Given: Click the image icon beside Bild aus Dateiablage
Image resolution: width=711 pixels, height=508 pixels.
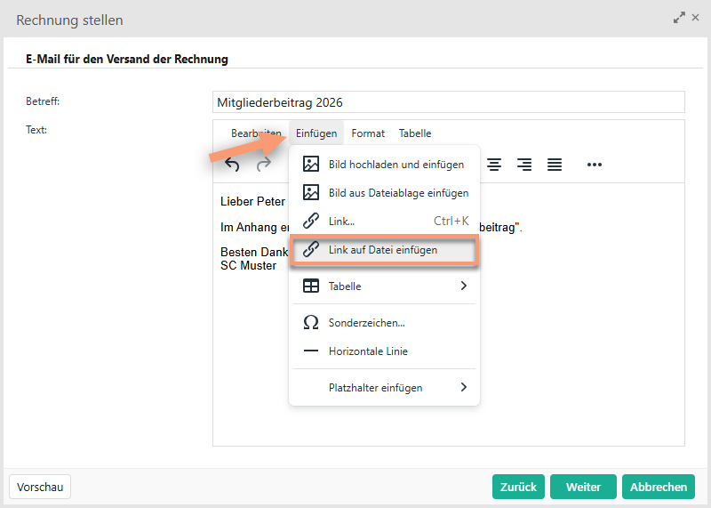Looking at the screenshot, I should tap(310, 192).
